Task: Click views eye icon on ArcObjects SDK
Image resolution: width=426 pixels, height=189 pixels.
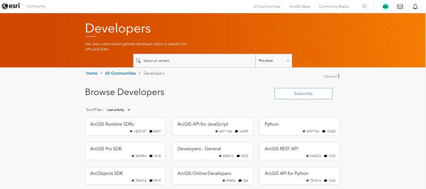Action: (x=133, y=180)
